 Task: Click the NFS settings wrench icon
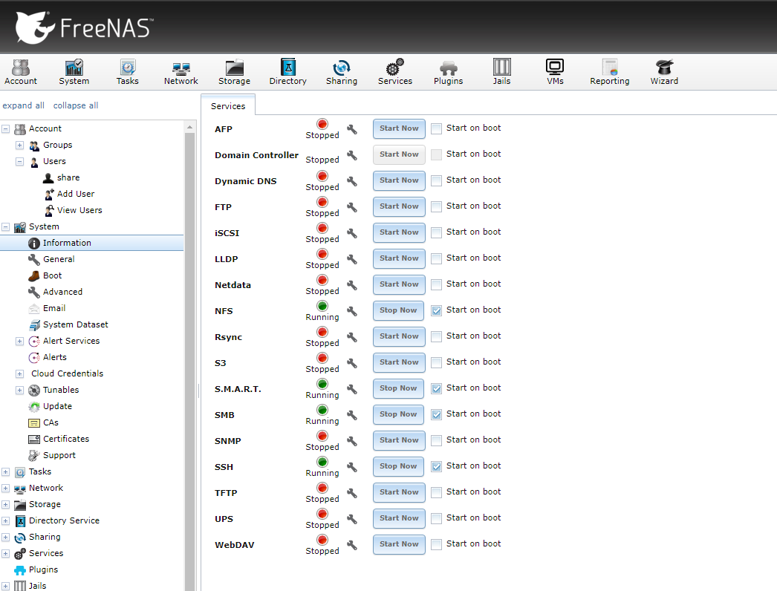(352, 311)
